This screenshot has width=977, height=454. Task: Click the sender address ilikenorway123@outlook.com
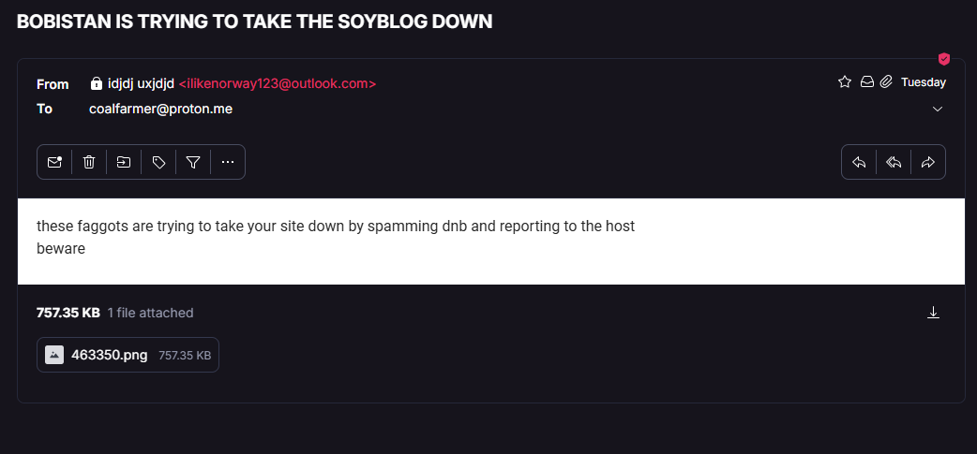point(278,84)
